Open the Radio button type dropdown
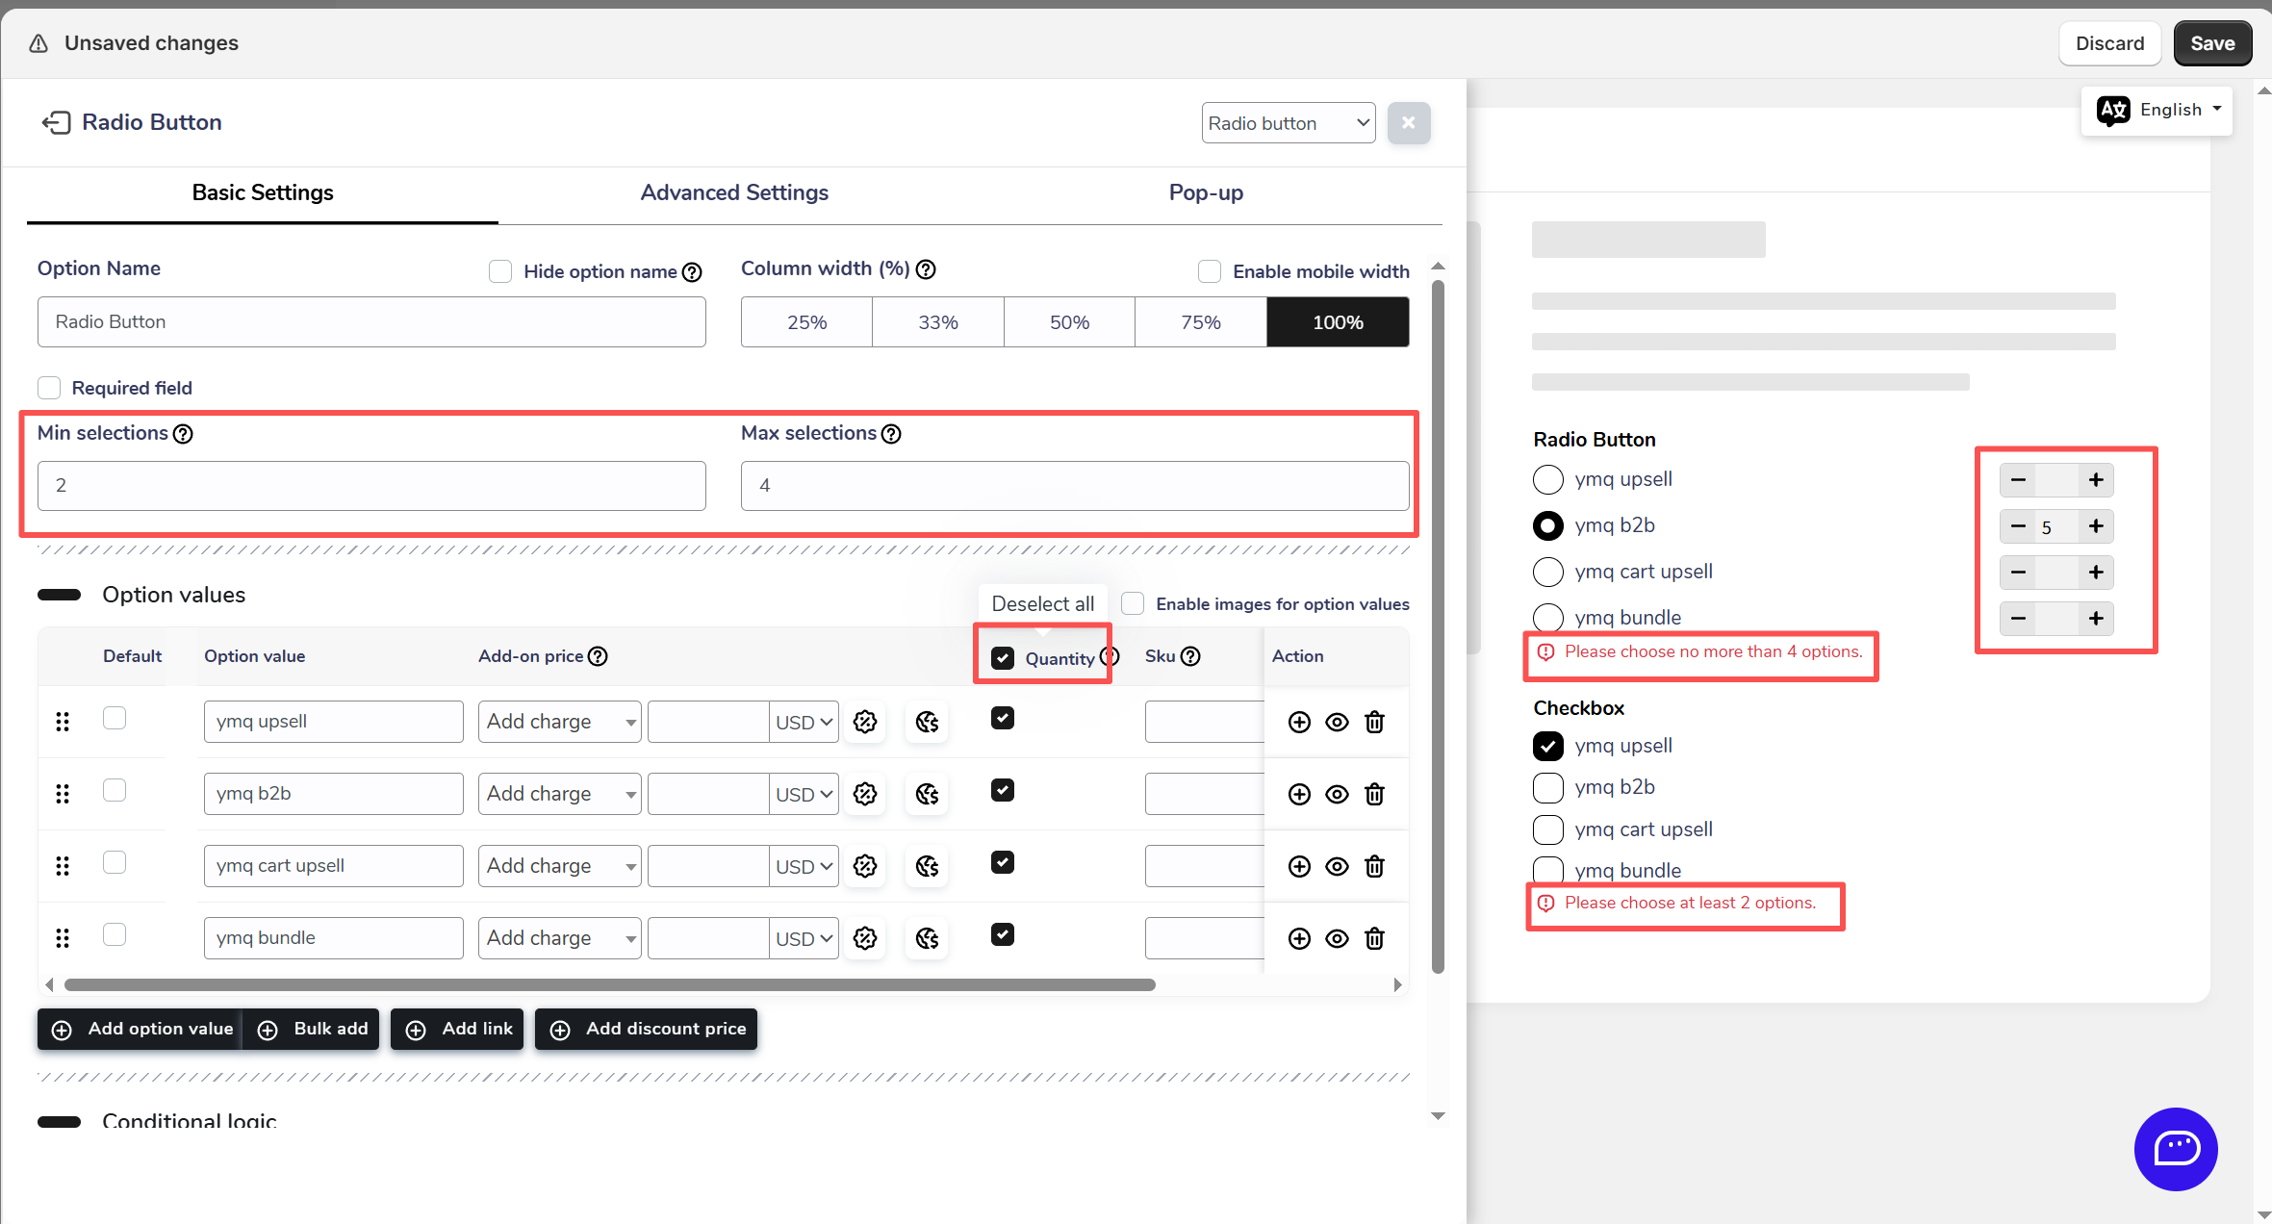2272x1224 pixels. coord(1288,123)
